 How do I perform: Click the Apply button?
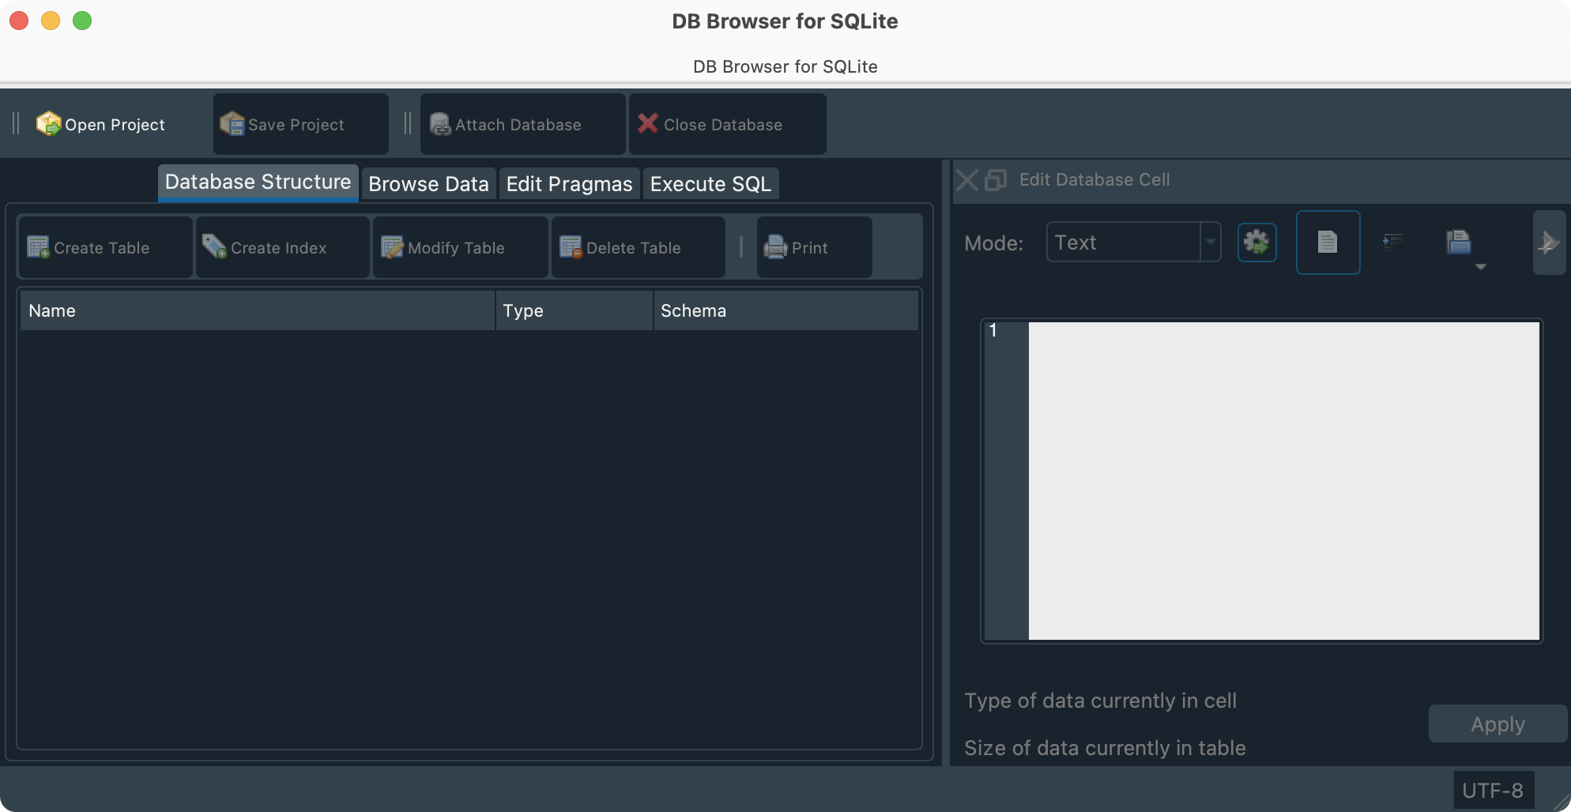point(1497,724)
